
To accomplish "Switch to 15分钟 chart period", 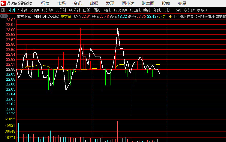I will coord(47,11).
